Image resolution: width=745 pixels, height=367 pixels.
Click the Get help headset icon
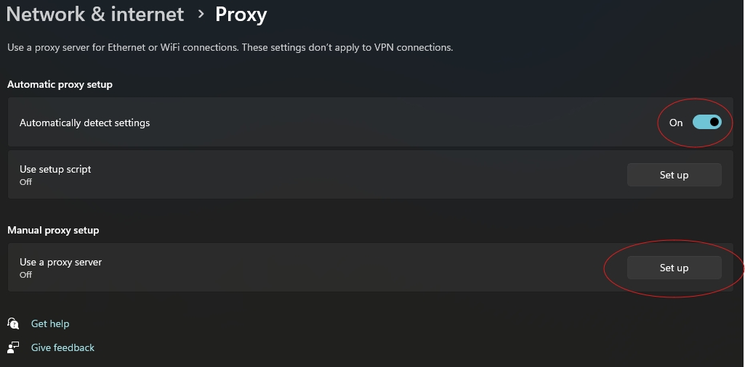[x=13, y=323]
